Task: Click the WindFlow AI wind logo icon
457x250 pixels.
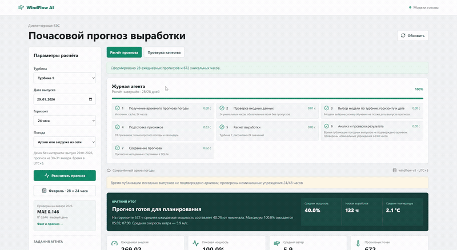Action: pos(21,7)
